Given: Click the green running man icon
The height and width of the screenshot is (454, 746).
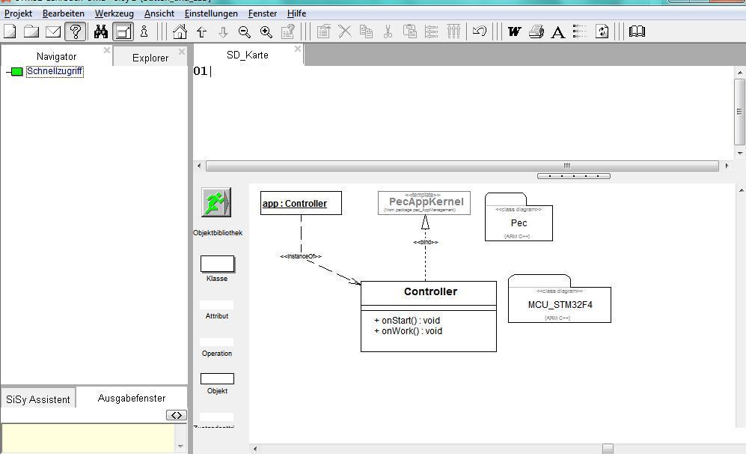Looking at the screenshot, I should pyautogui.click(x=216, y=202).
